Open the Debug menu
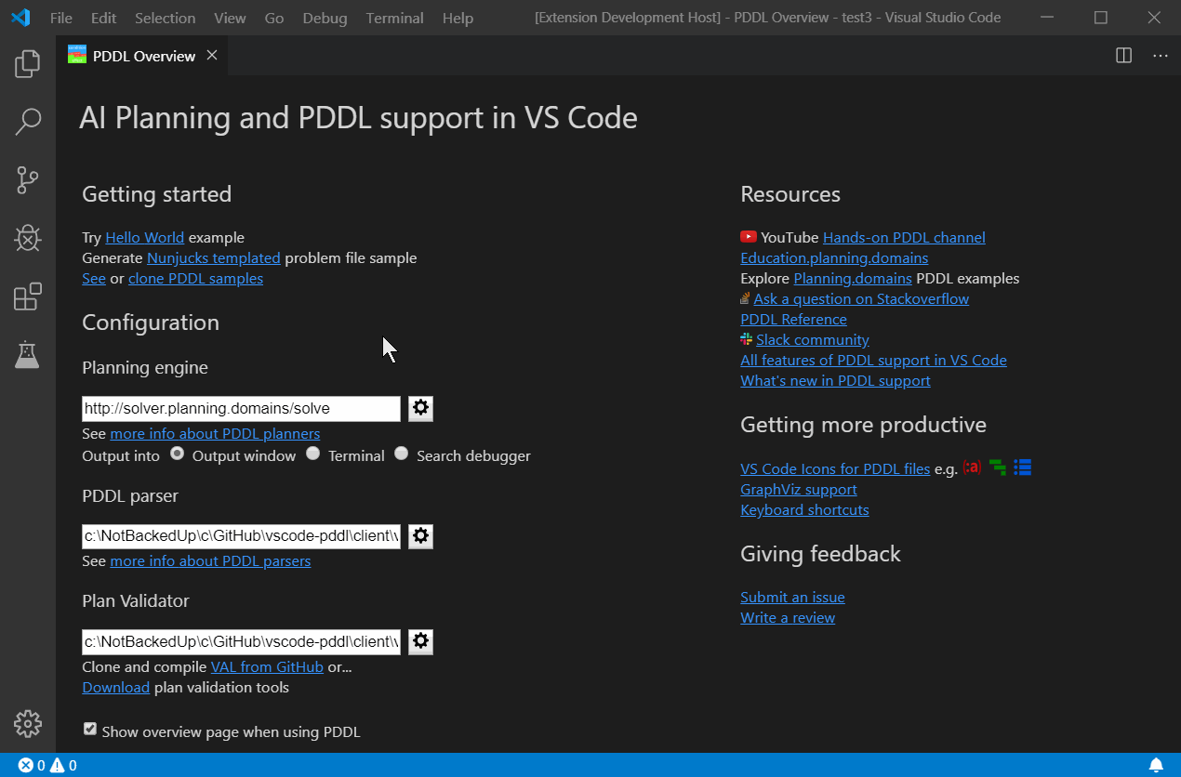Image resolution: width=1181 pixels, height=777 pixels. click(325, 18)
